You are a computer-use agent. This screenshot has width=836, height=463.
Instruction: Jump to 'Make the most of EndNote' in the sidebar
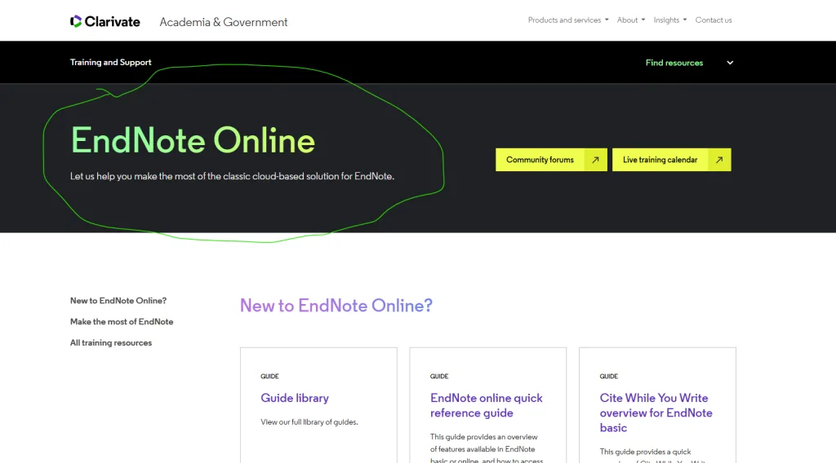click(x=122, y=322)
